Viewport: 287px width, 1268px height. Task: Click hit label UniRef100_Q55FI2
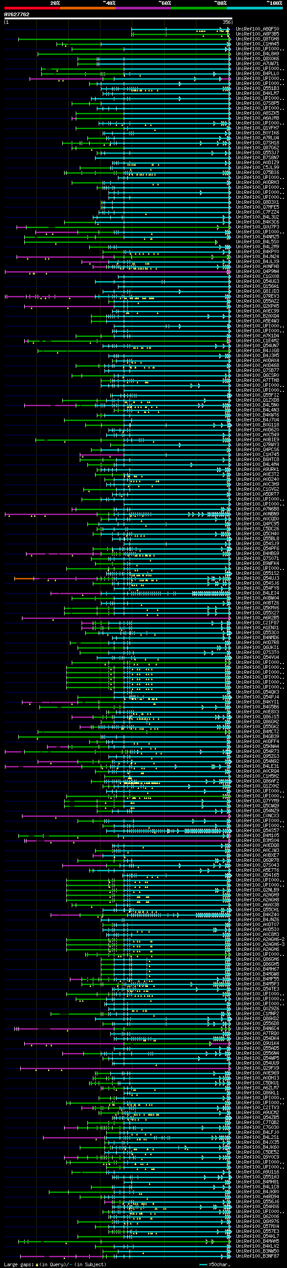(x=257, y=395)
